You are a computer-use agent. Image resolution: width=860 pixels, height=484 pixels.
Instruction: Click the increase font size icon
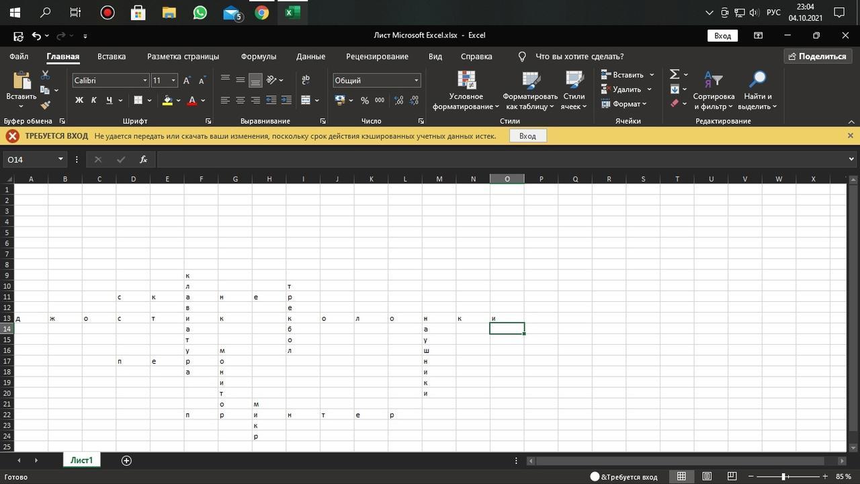[187, 81]
